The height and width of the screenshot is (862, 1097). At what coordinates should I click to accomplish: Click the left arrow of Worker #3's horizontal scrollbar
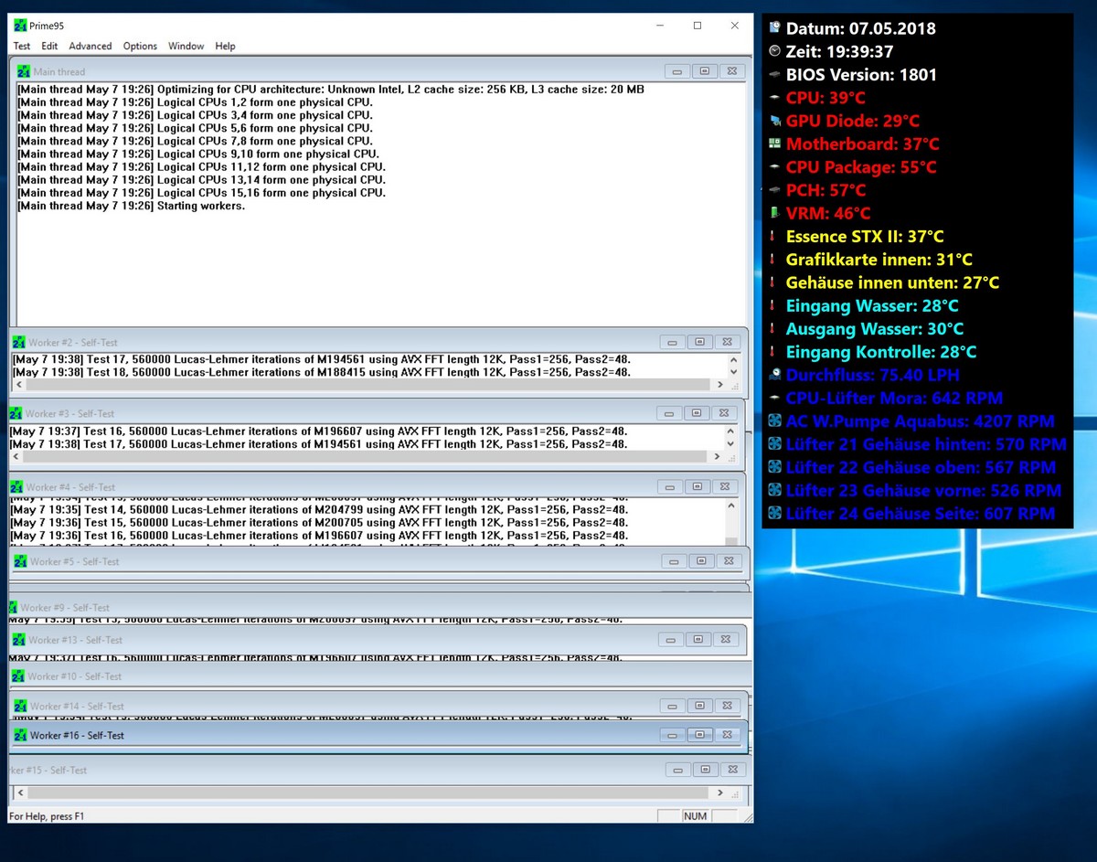coord(16,456)
